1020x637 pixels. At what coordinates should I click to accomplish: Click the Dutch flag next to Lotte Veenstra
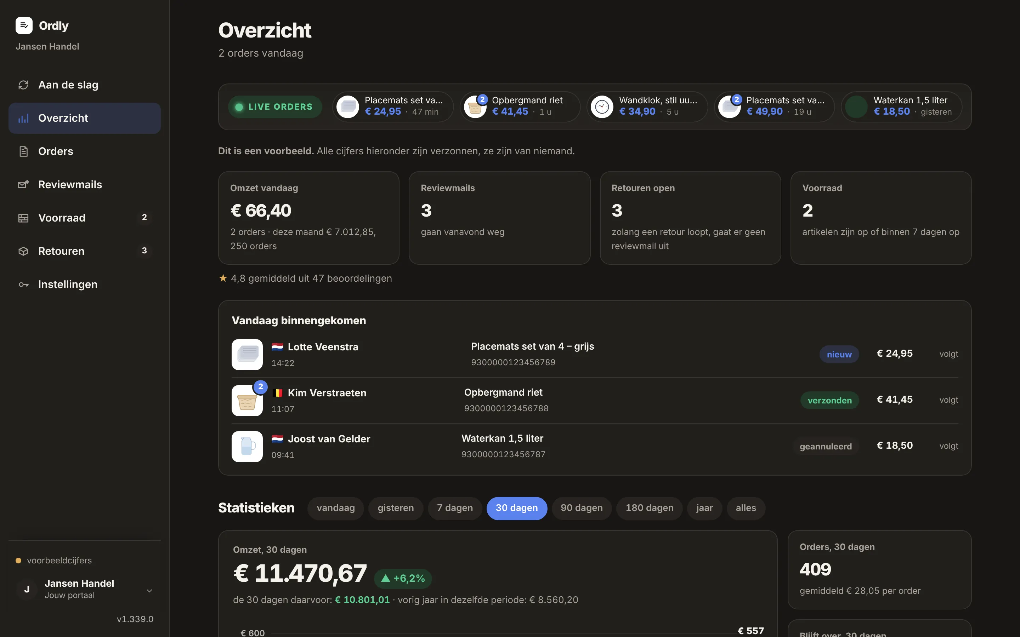pyautogui.click(x=277, y=347)
